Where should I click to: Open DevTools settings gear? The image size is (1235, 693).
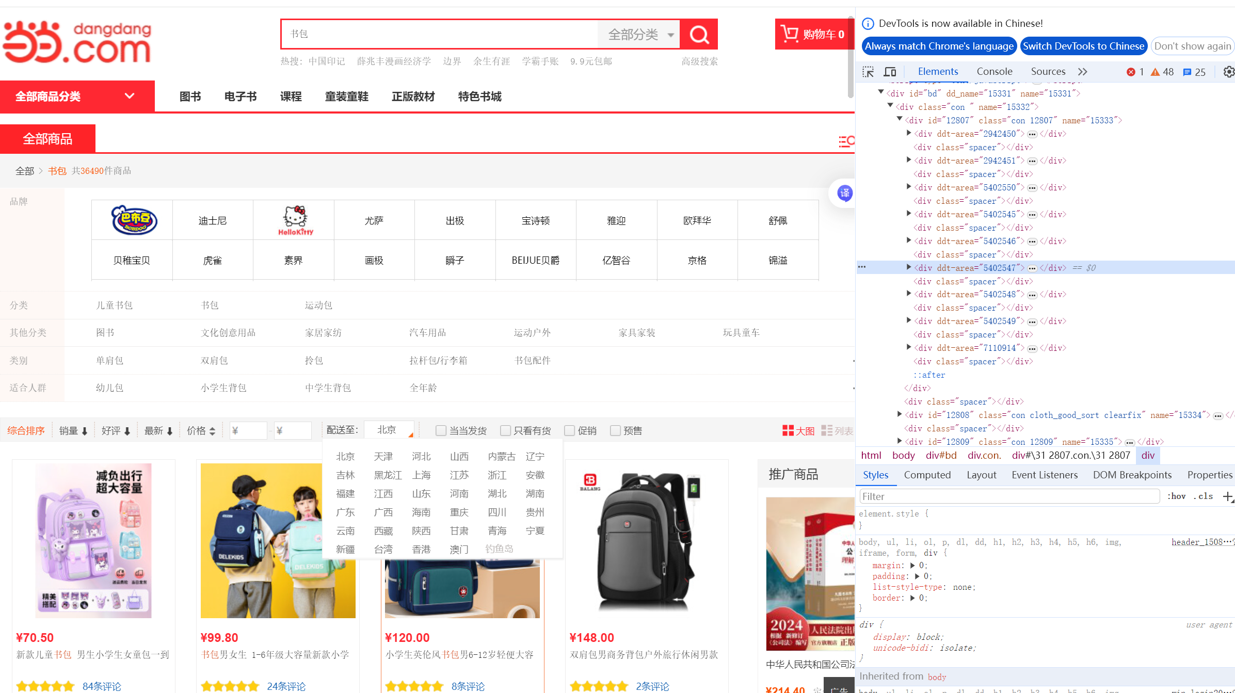(x=1228, y=72)
